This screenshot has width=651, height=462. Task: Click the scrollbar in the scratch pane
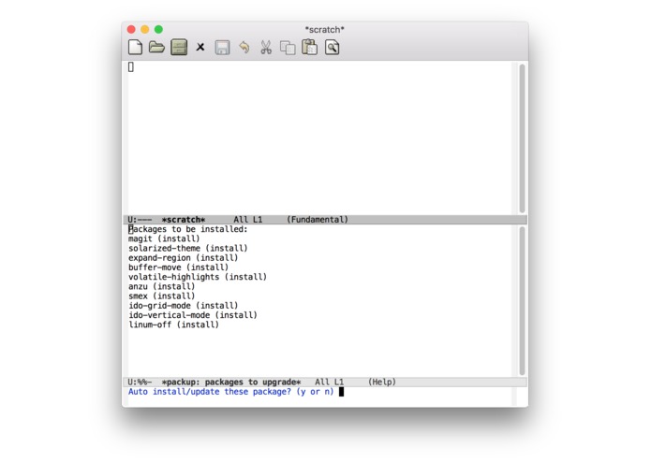[522, 138]
